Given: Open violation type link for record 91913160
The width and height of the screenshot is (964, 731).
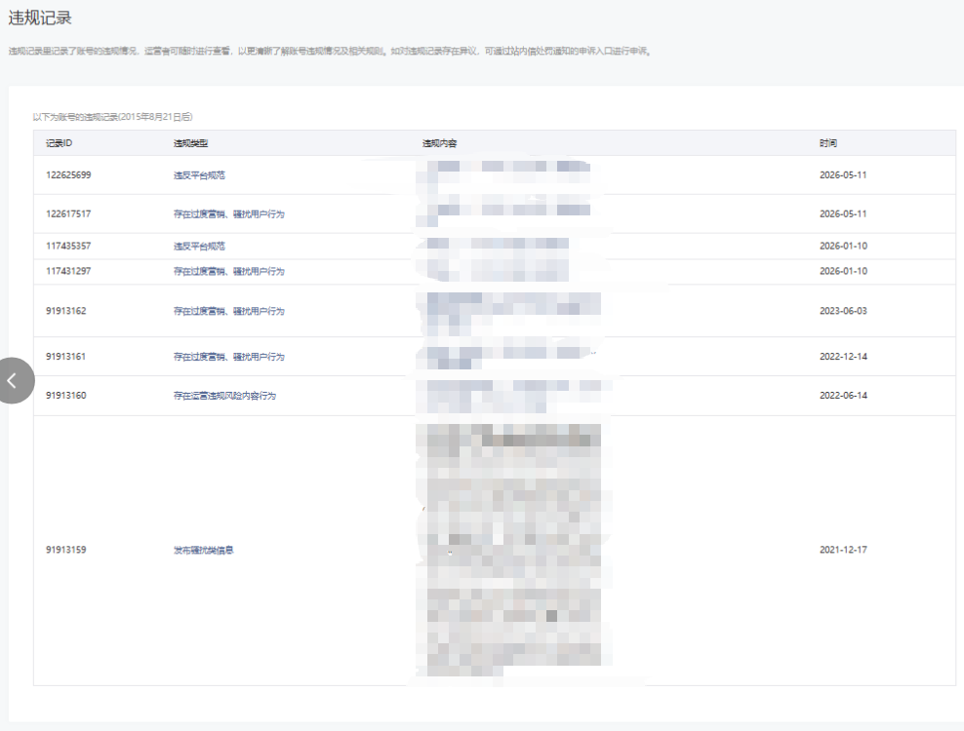Looking at the screenshot, I should (x=224, y=396).
